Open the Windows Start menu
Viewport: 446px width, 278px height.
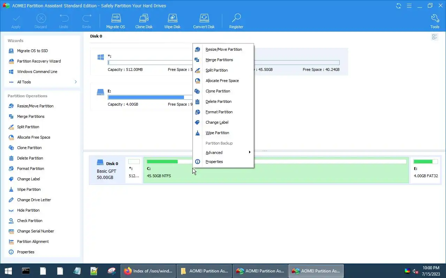tap(8, 271)
